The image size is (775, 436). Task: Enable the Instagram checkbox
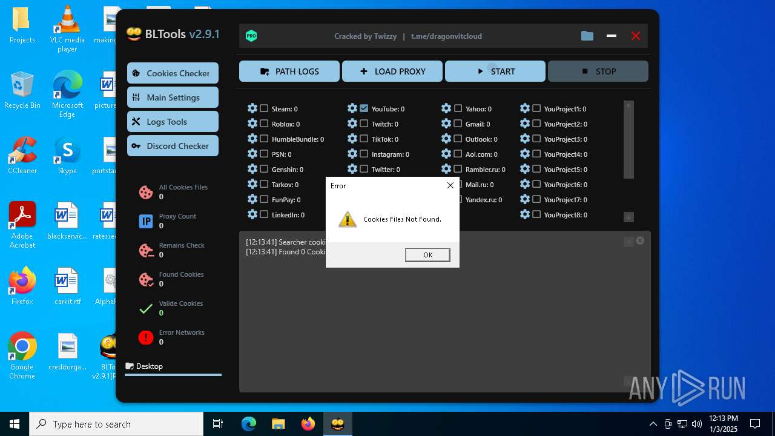tap(364, 154)
